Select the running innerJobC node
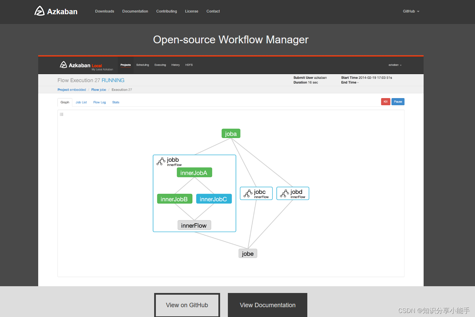Viewport: 475px width, 317px height. 214,199
